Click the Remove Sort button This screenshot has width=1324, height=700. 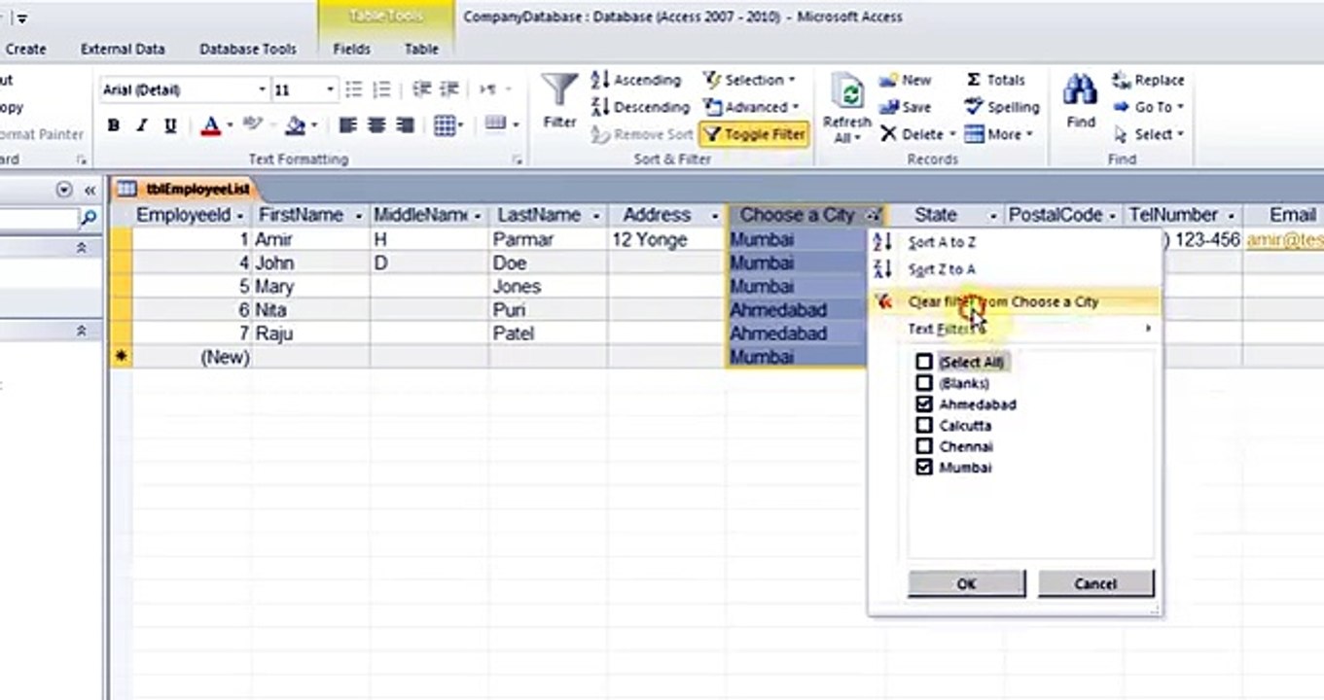[x=642, y=134]
